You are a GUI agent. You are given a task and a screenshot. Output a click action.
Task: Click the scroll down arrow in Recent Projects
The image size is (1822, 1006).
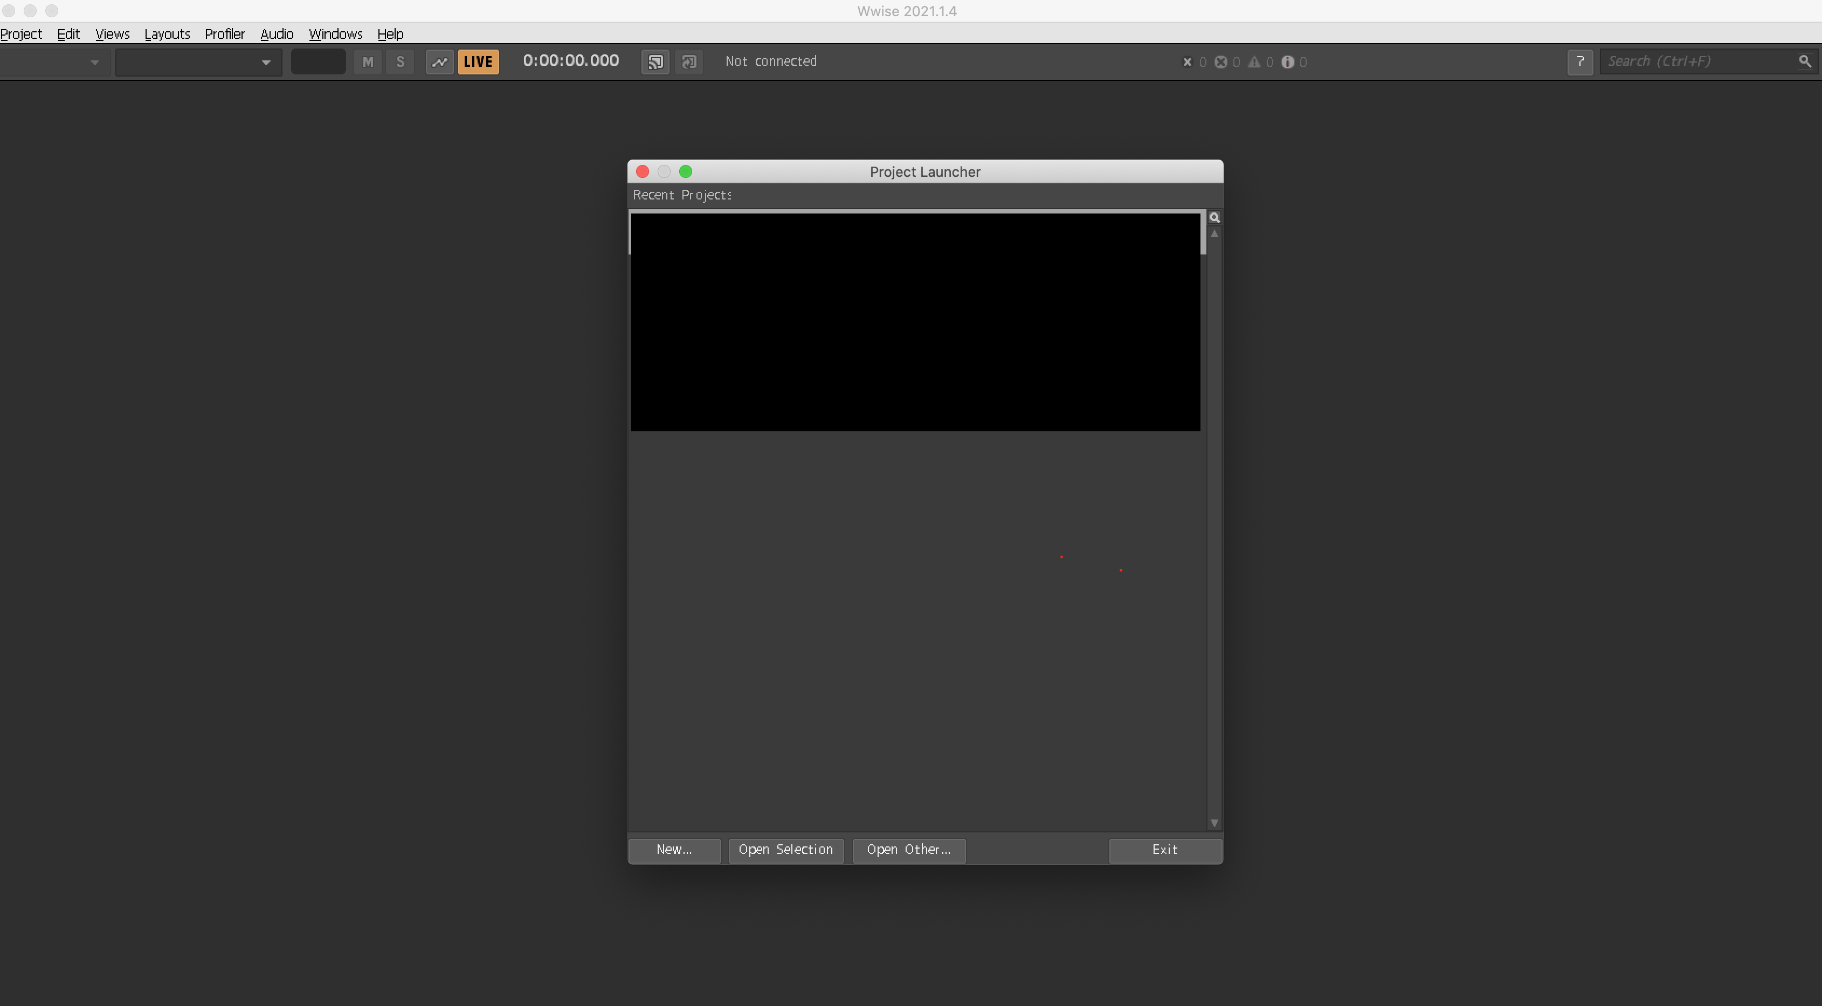pos(1214,823)
